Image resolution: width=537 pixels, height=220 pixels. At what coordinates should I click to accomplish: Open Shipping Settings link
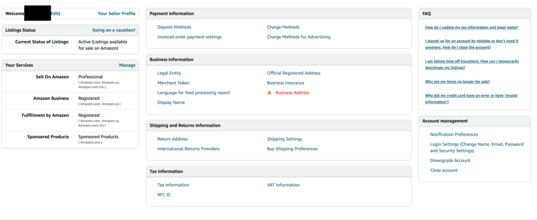(285, 139)
